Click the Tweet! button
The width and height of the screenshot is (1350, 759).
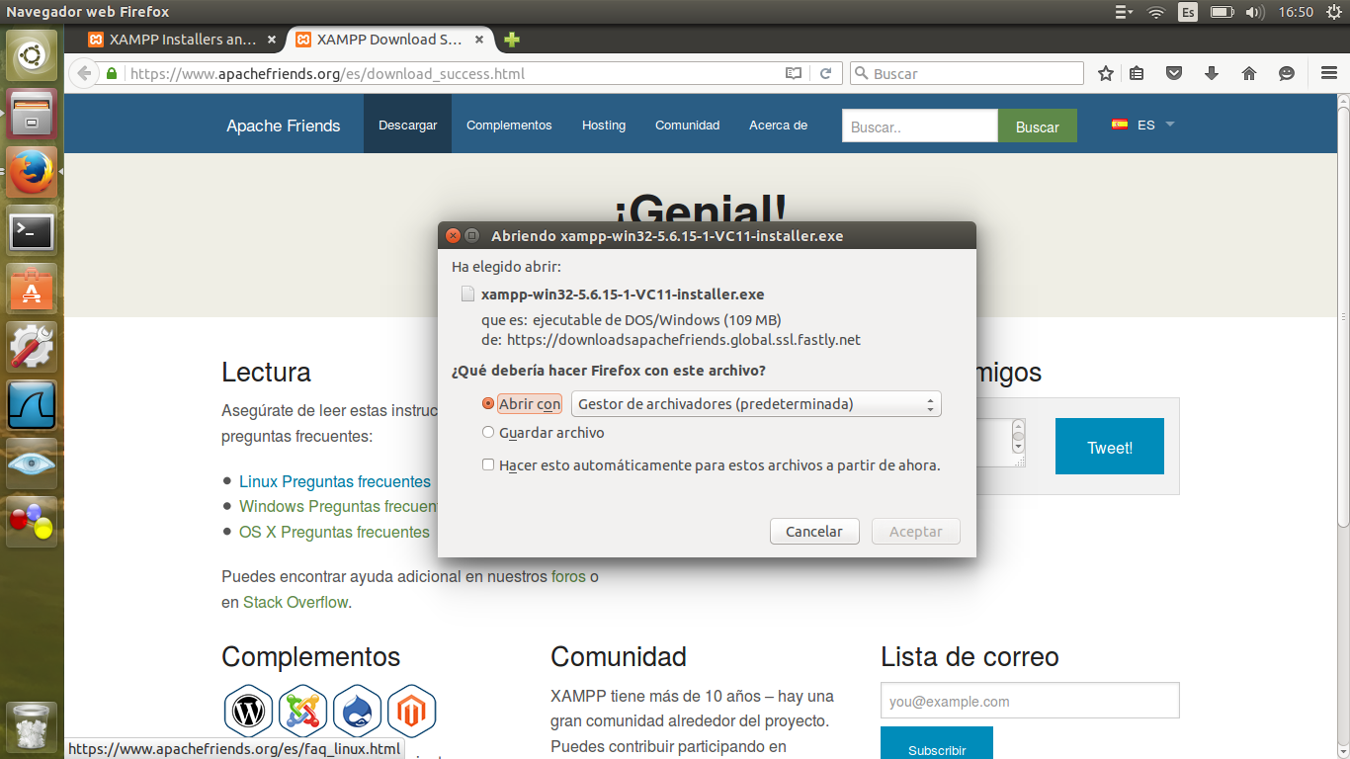[x=1110, y=447]
